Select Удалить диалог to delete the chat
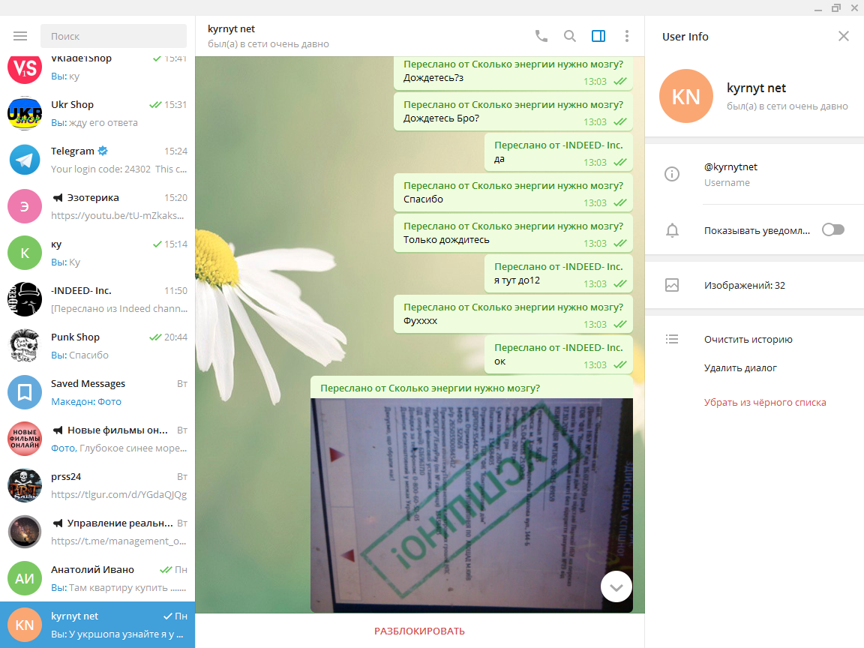 point(740,367)
